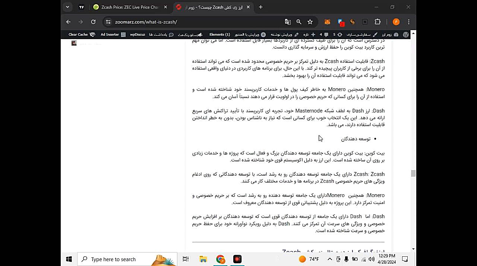Open Ad Inserter admin bar item
Screen dimensions: 477x266
[113, 35]
